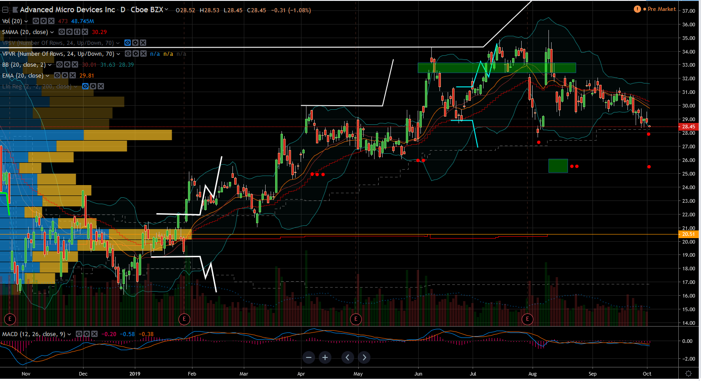Open settings for VPSV indicator
This screenshot has height=381, width=701.
(135, 43)
